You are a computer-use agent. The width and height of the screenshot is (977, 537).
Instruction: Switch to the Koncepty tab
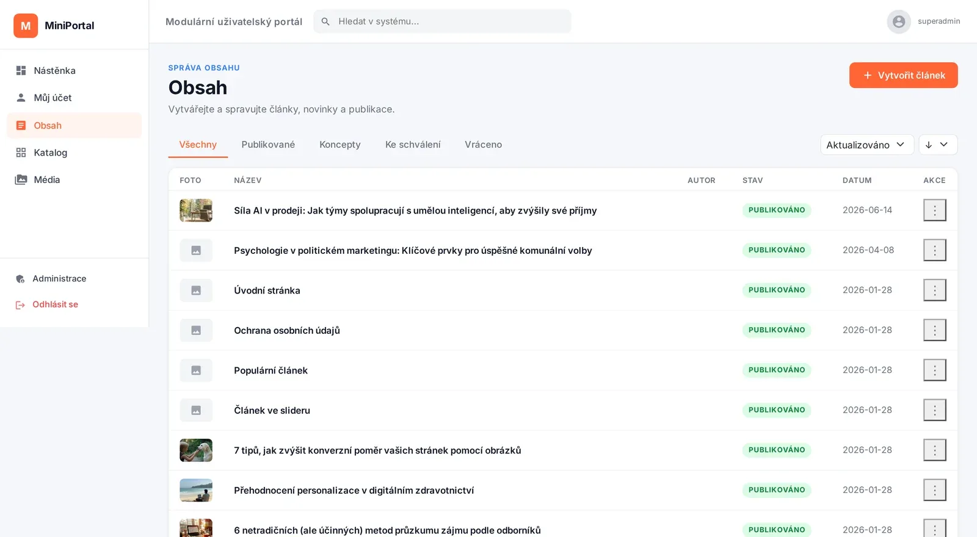click(x=340, y=145)
